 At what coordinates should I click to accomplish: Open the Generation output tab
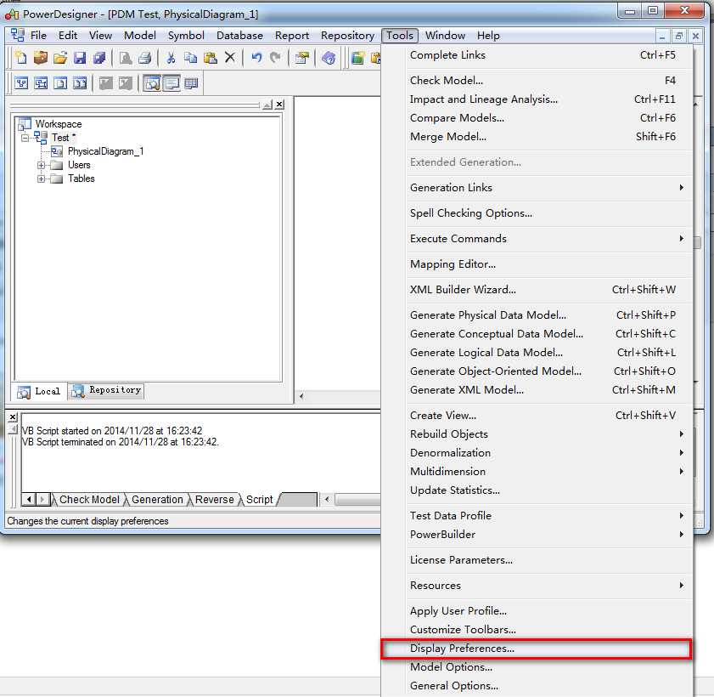click(x=157, y=500)
